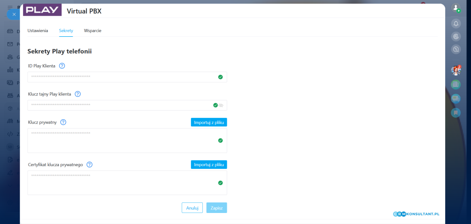Click inside the Klucz prywatny text area
Viewport: 471px width, 224px height.
coord(122,140)
